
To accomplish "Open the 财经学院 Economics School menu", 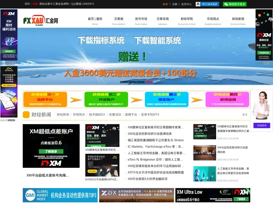I will pyautogui.click(x=187, y=21).
